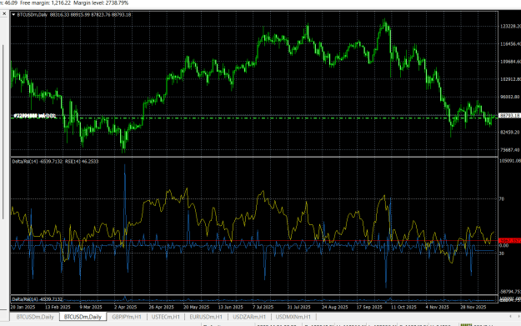
Task: Click the -58794.75 indicator scale minimum
Action: pos(510,292)
